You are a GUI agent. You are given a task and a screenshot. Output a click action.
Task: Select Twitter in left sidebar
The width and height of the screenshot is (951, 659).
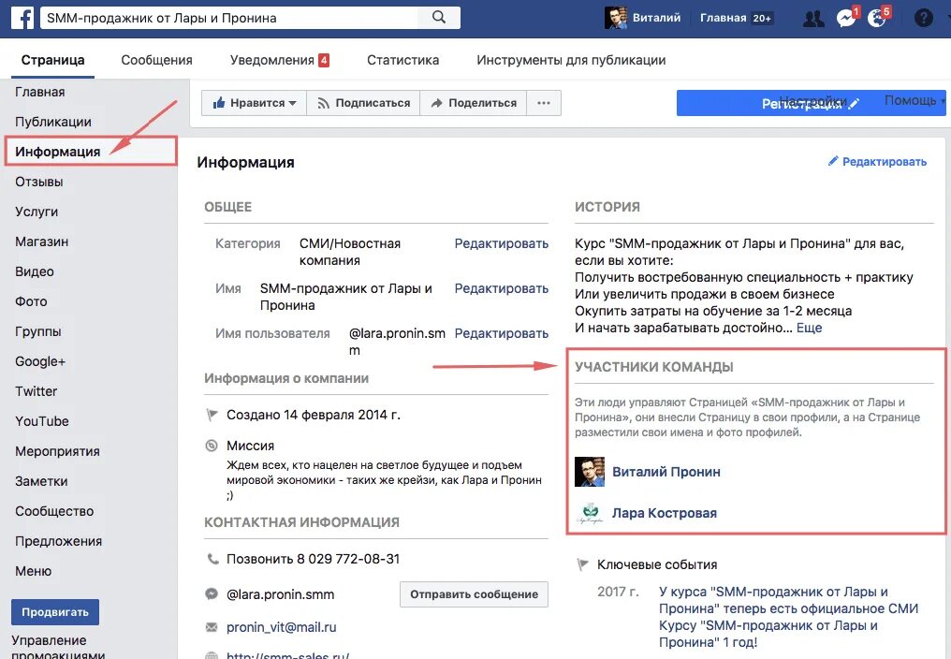point(36,391)
